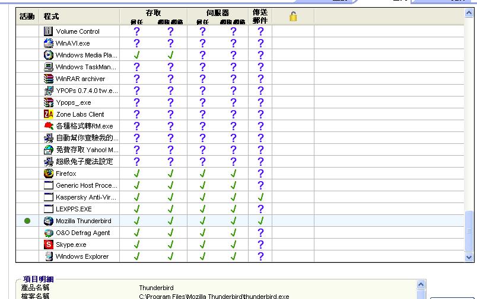Select the Kaspersky Anti-Virus row icon

pos(49,197)
